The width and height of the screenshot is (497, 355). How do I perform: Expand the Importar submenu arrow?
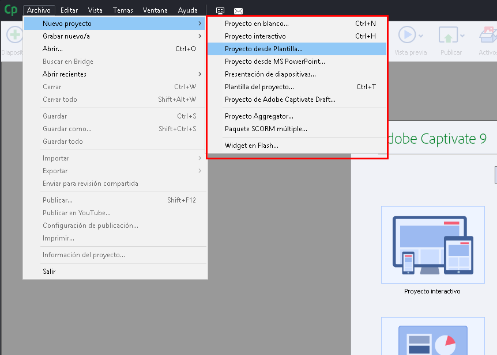click(x=199, y=158)
